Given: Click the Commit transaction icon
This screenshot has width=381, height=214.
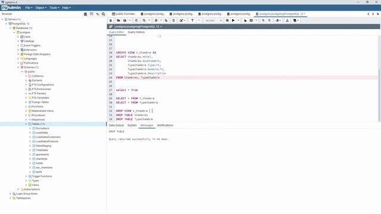Looking at the screenshot, I should pyautogui.click(x=263, y=21).
